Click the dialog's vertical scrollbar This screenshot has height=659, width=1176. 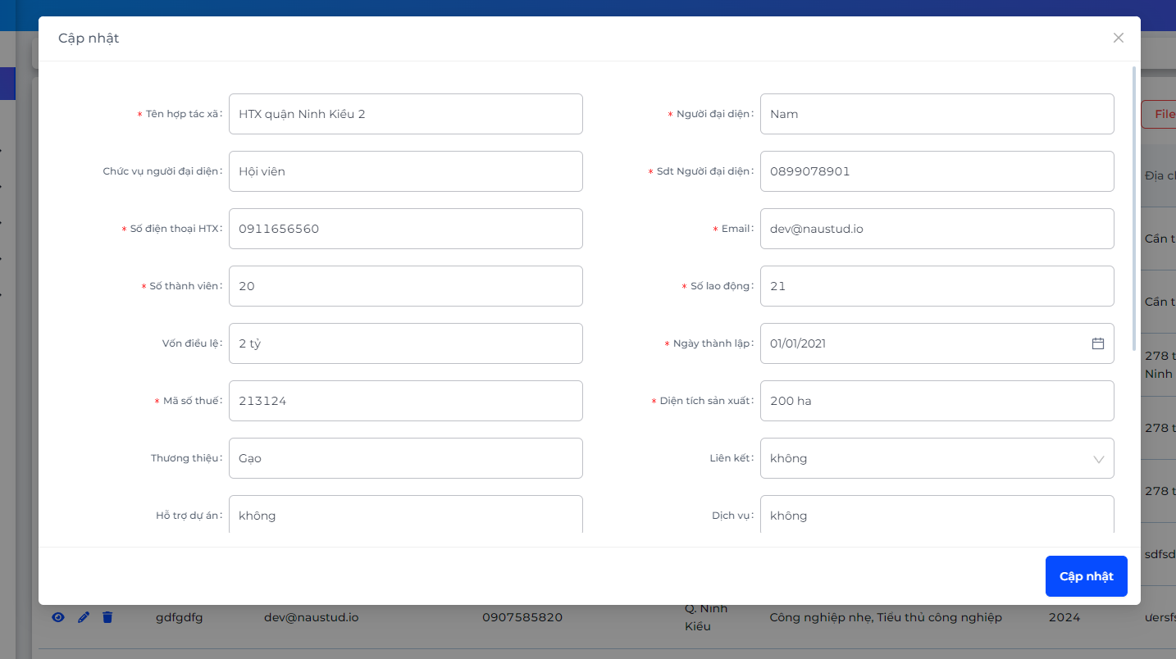(x=1134, y=209)
